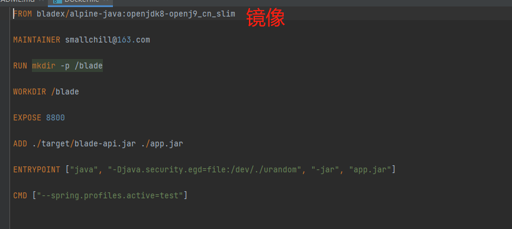Screen dimensions: 512x229
Task: Click the Docker file icon in the Dockerfile tab
Action: click(x=57, y=1)
